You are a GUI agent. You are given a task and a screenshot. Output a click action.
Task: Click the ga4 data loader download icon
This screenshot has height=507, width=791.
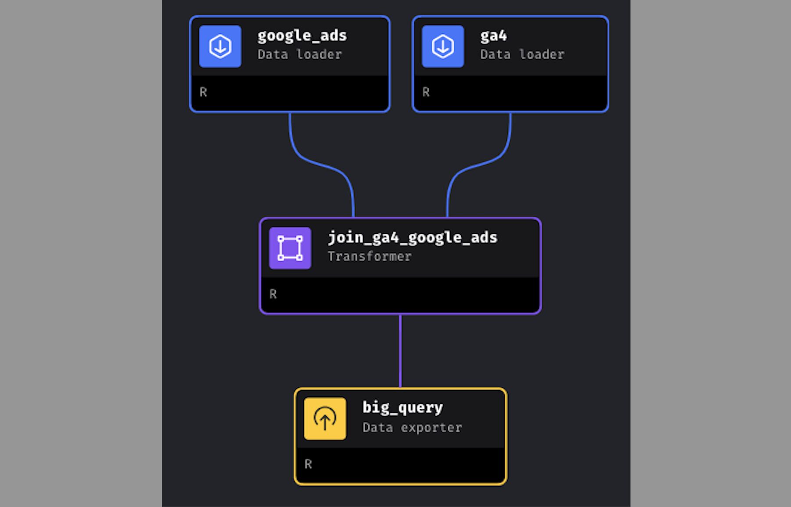pos(443,46)
